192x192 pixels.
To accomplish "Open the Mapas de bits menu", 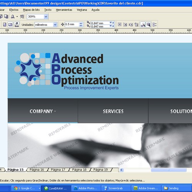I will point(31,10).
